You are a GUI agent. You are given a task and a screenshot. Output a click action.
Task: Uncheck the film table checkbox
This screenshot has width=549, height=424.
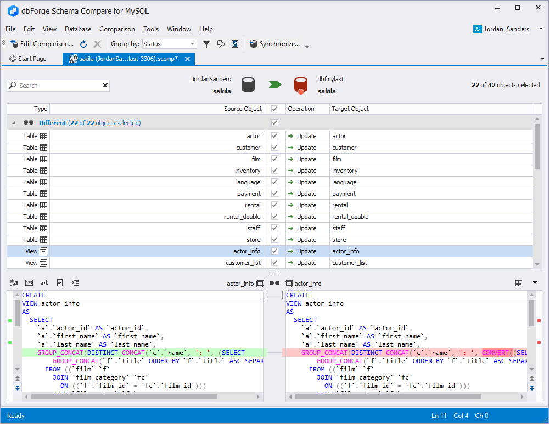[275, 159]
